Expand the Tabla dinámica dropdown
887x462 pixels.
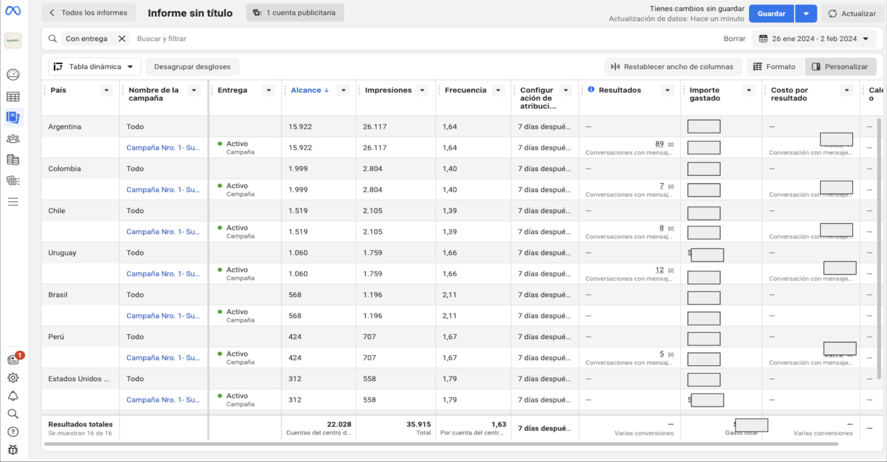coord(94,67)
